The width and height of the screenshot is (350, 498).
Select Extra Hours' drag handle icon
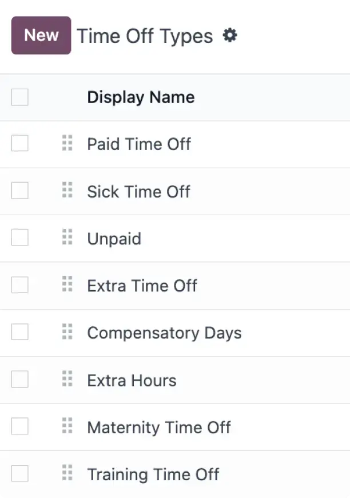point(67,380)
